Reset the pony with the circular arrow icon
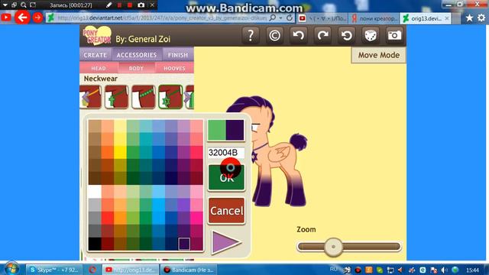The image size is (489, 275). (x=346, y=36)
